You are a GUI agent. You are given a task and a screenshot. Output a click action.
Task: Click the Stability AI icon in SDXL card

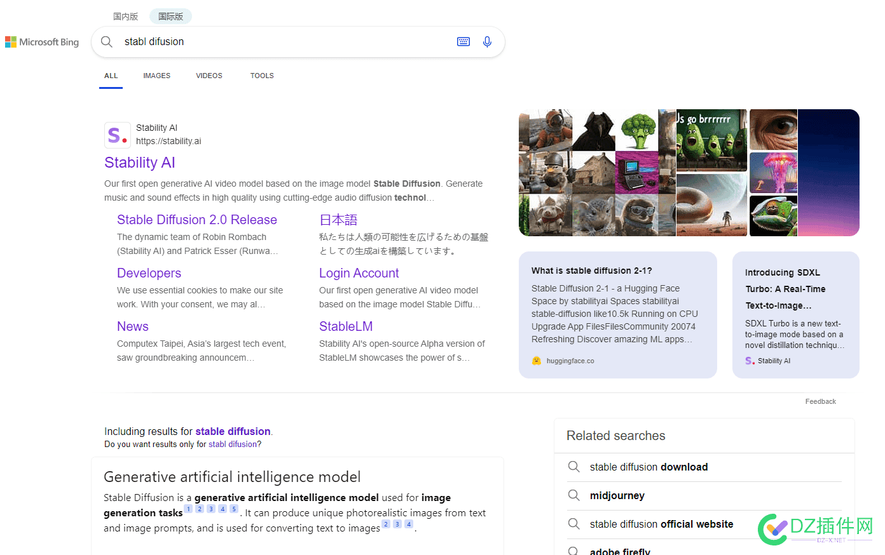750,361
